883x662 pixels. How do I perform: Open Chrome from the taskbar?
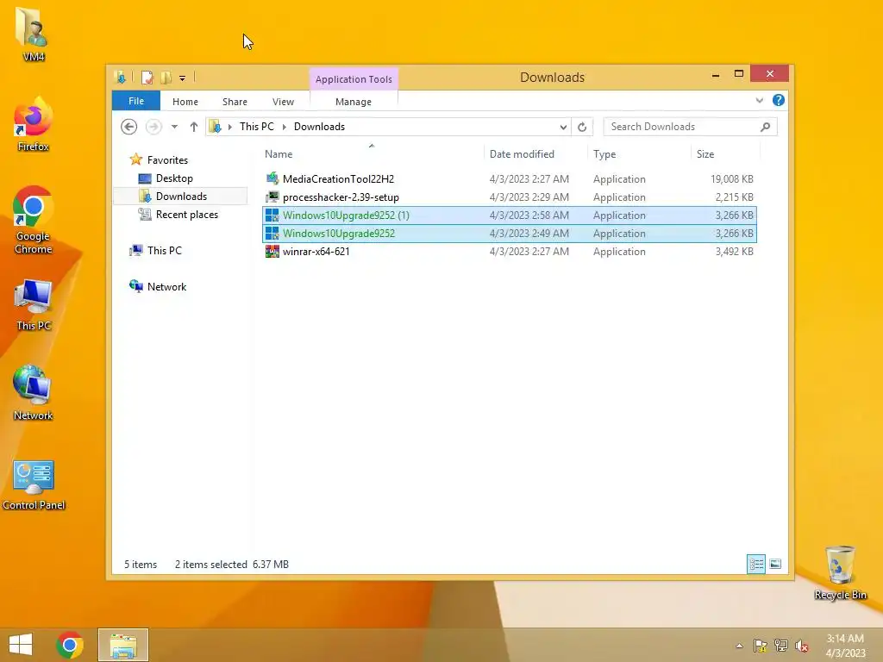[70, 645]
